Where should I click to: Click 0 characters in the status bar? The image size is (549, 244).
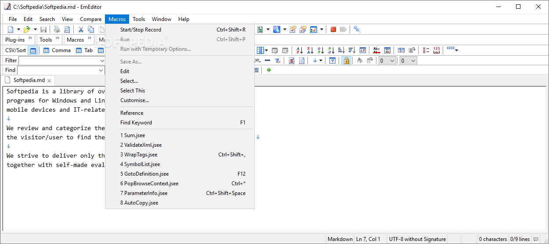click(493, 239)
